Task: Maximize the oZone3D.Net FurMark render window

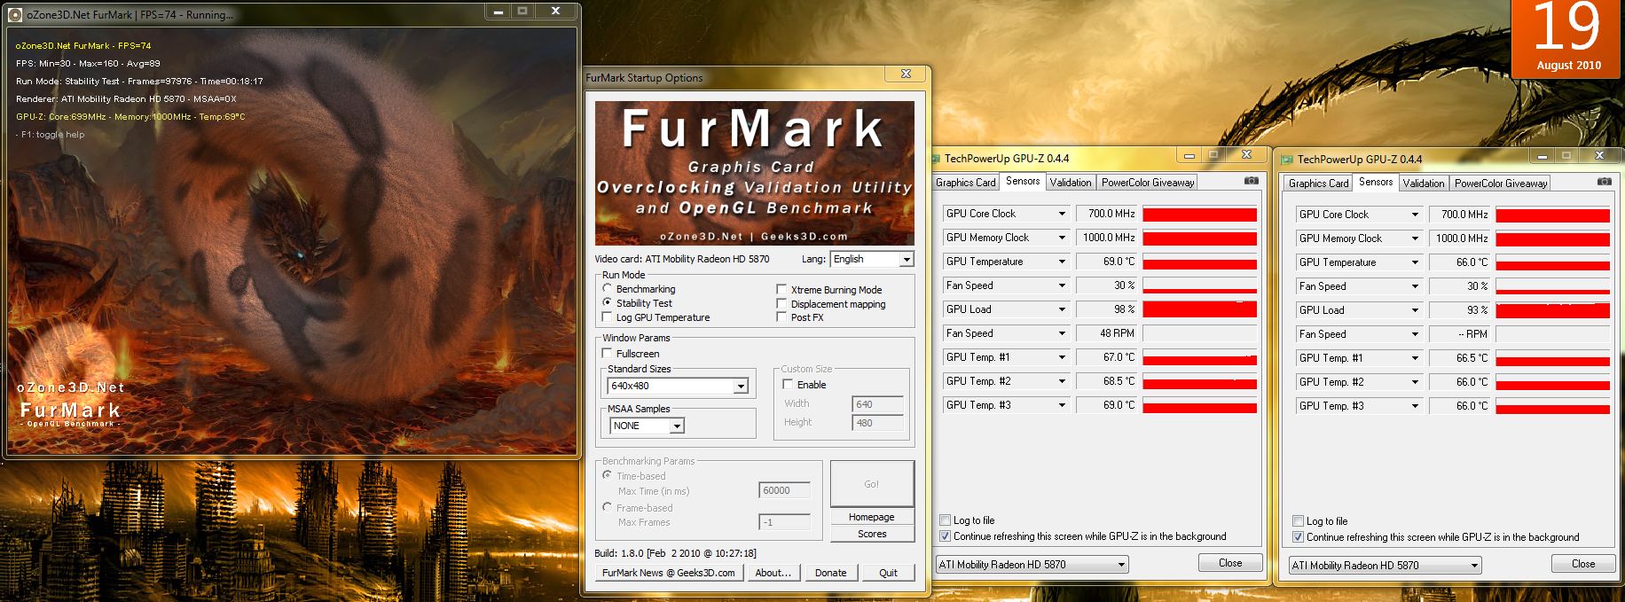Action: pyautogui.click(x=522, y=12)
